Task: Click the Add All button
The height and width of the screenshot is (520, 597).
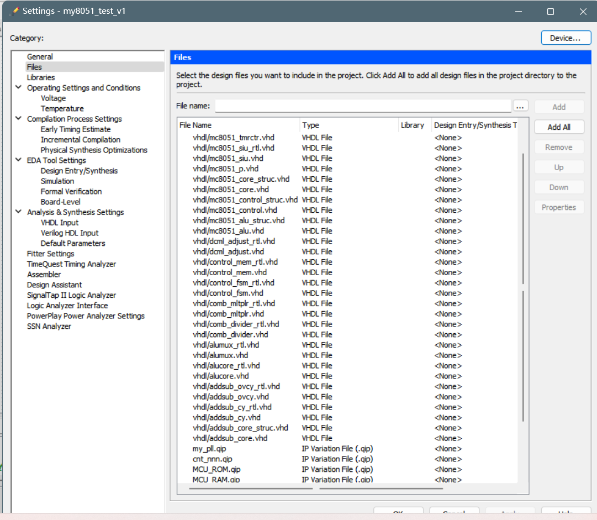Action: tap(558, 127)
